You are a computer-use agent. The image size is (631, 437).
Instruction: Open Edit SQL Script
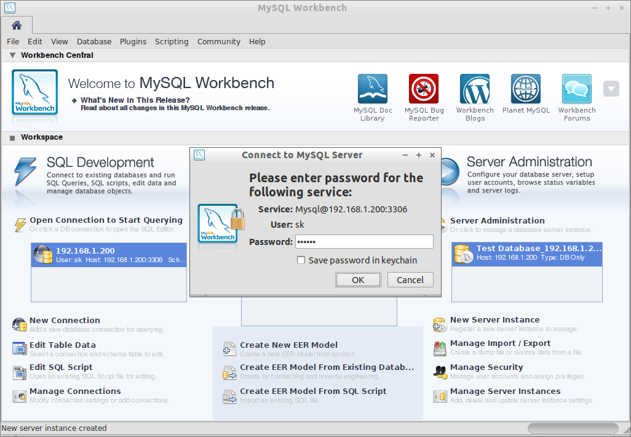click(x=61, y=367)
